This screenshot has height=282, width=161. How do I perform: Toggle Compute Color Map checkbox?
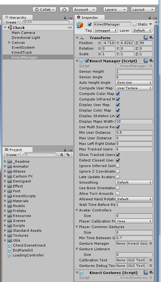click(x=118, y=94)
